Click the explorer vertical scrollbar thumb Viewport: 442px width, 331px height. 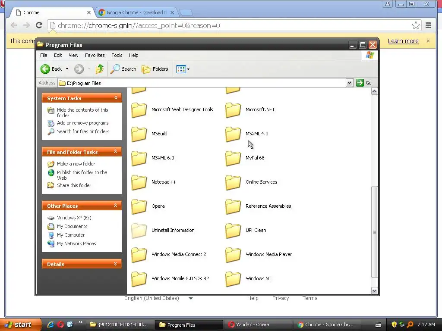[x=374, y=232]
